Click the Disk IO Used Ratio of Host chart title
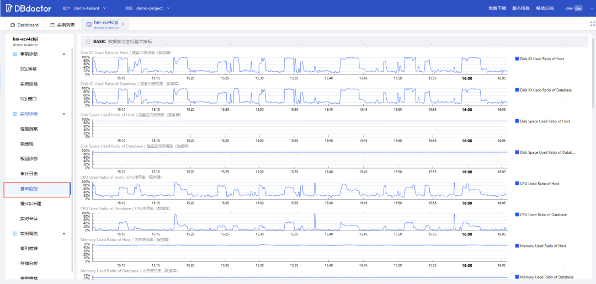 (x=125, y=52)
